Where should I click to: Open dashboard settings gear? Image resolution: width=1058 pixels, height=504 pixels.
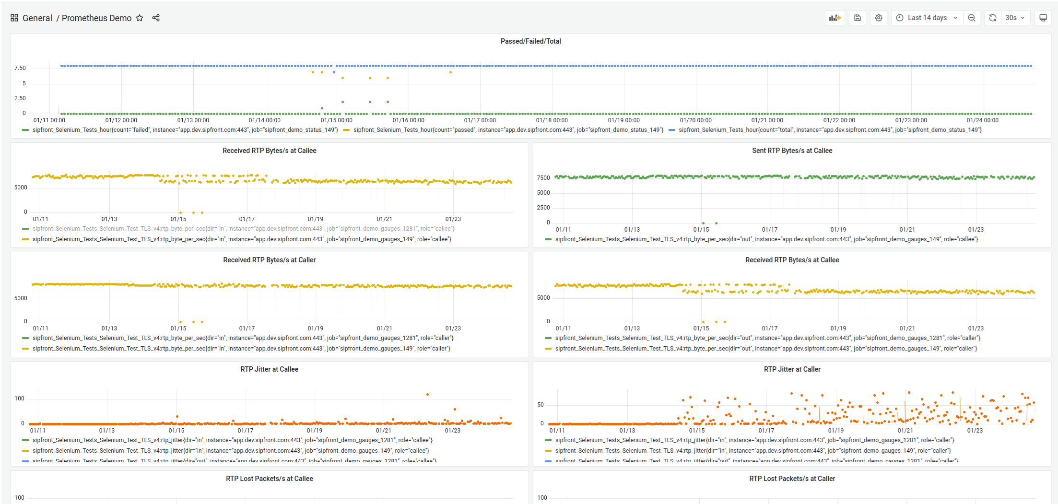click(879, 18)
